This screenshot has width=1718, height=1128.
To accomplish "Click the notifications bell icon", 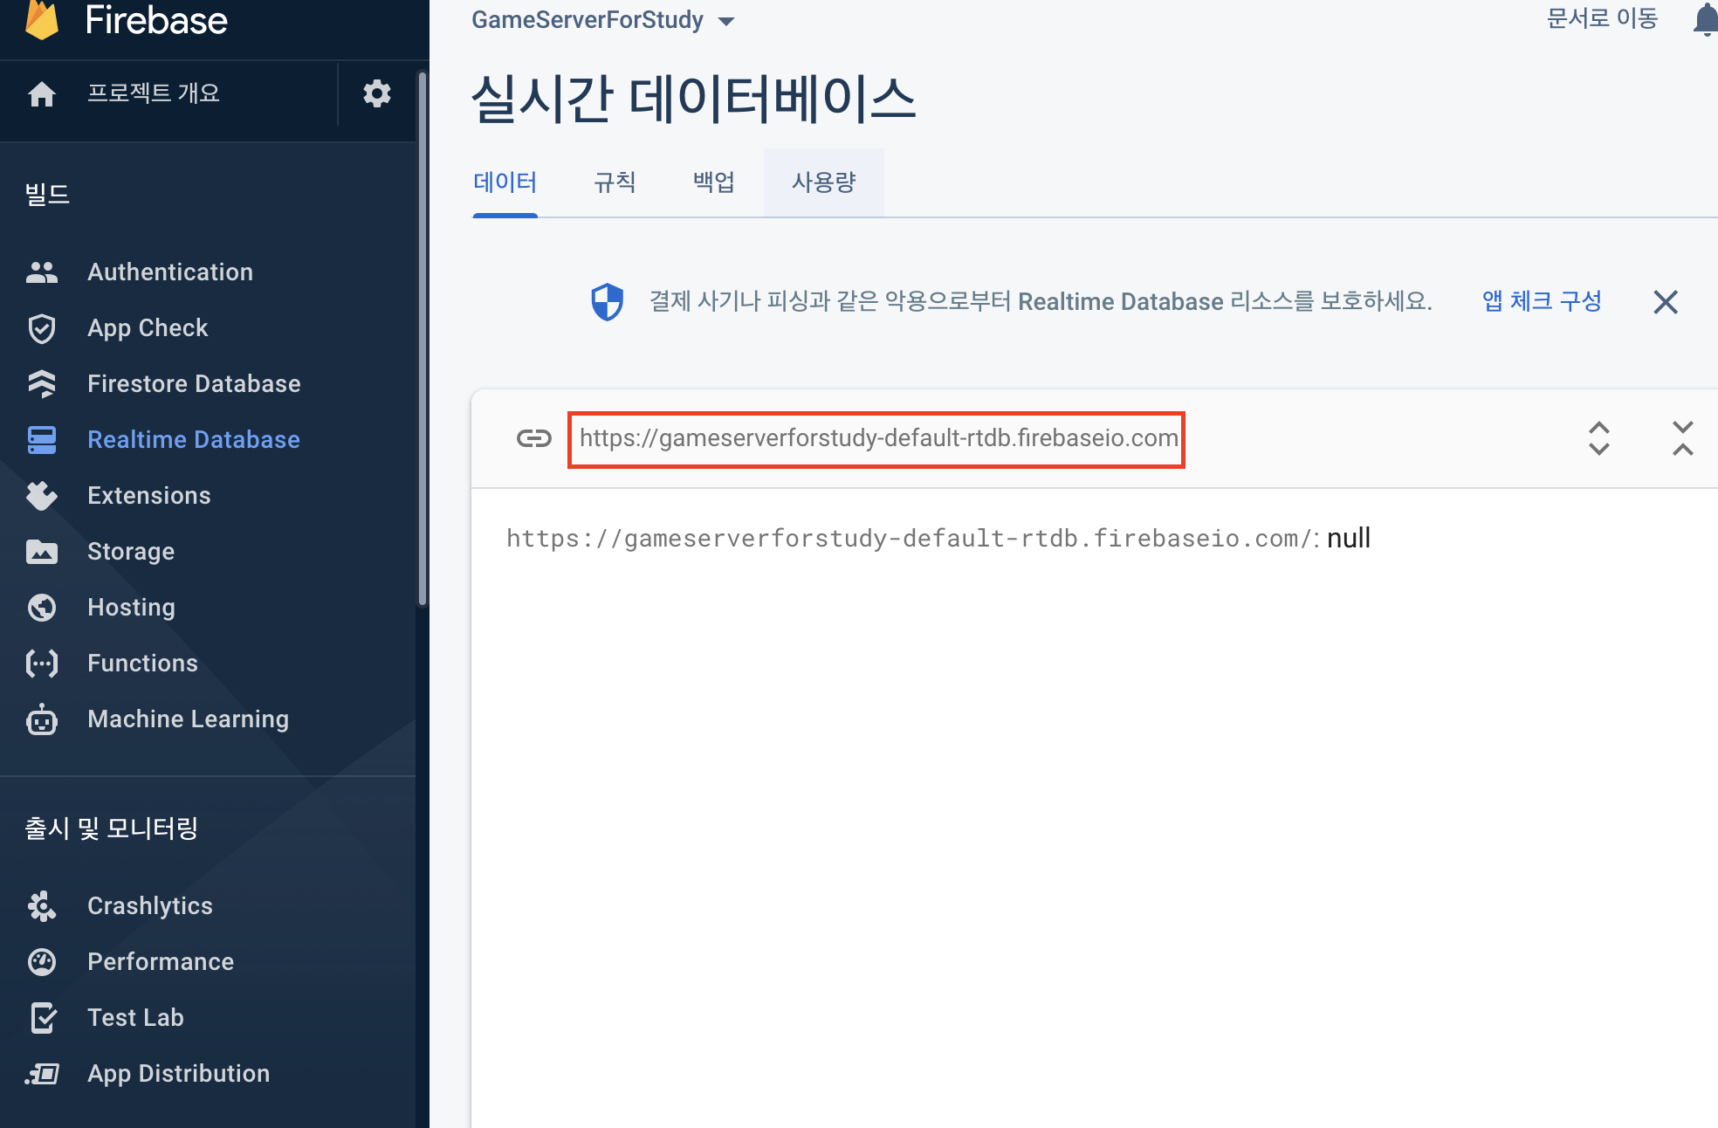I will coord(1705,19).
